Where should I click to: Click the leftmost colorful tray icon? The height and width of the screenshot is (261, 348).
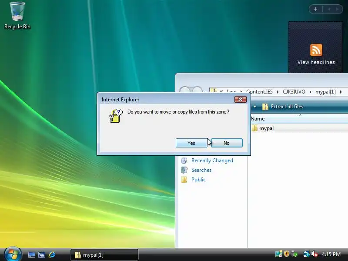coord(279,254)
